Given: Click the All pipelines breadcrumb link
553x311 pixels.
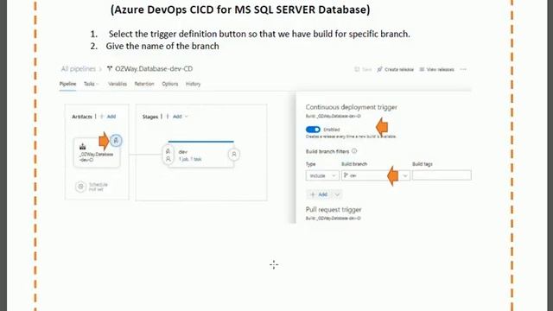Looking at the screenshot, I should (x=79, y=69).
